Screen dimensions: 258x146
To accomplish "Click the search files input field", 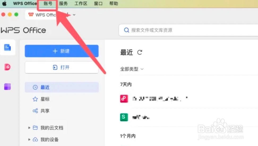I will pyautogui.click(x=188, y=30).
